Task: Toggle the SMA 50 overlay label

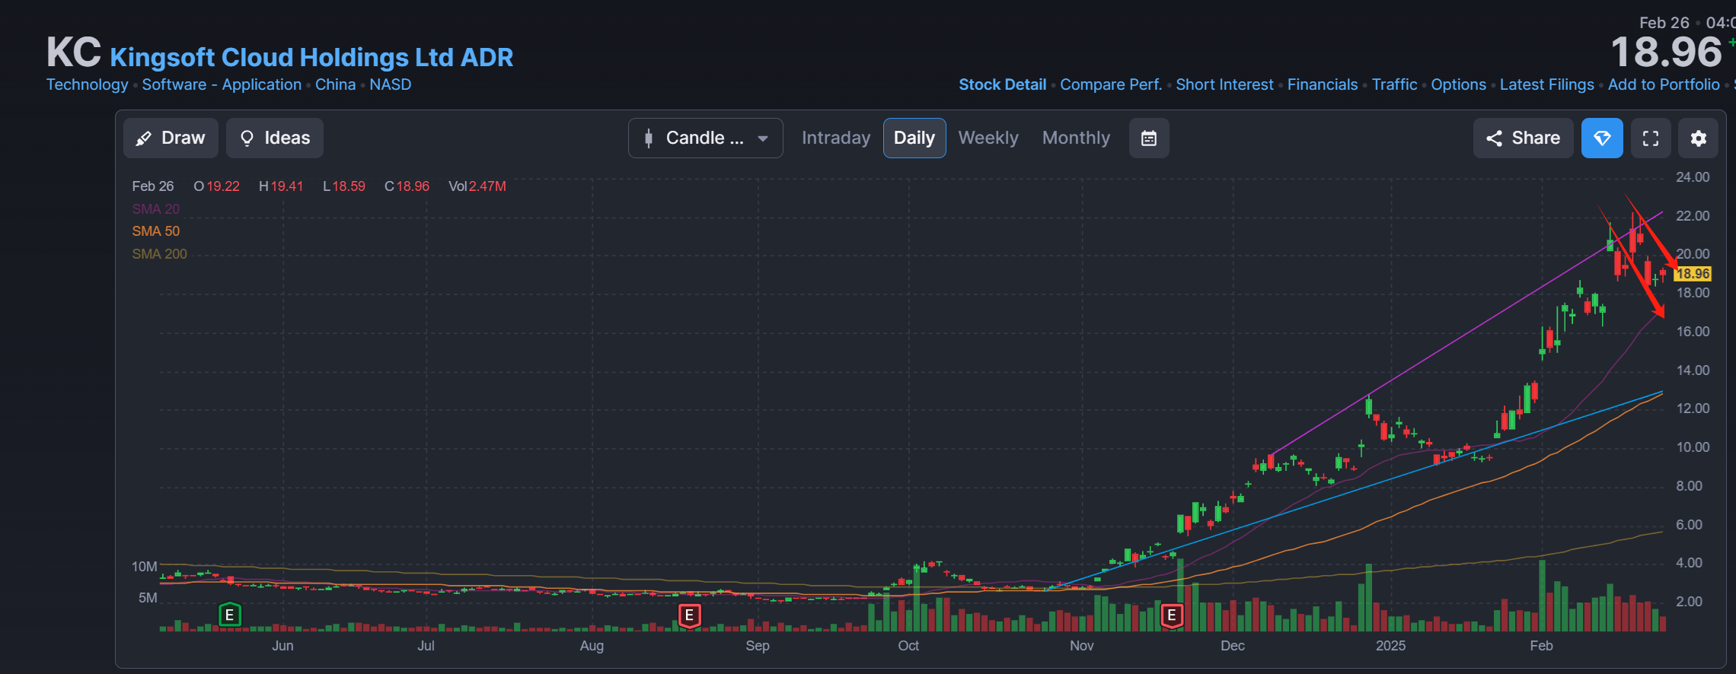Action: click(156, 231)
